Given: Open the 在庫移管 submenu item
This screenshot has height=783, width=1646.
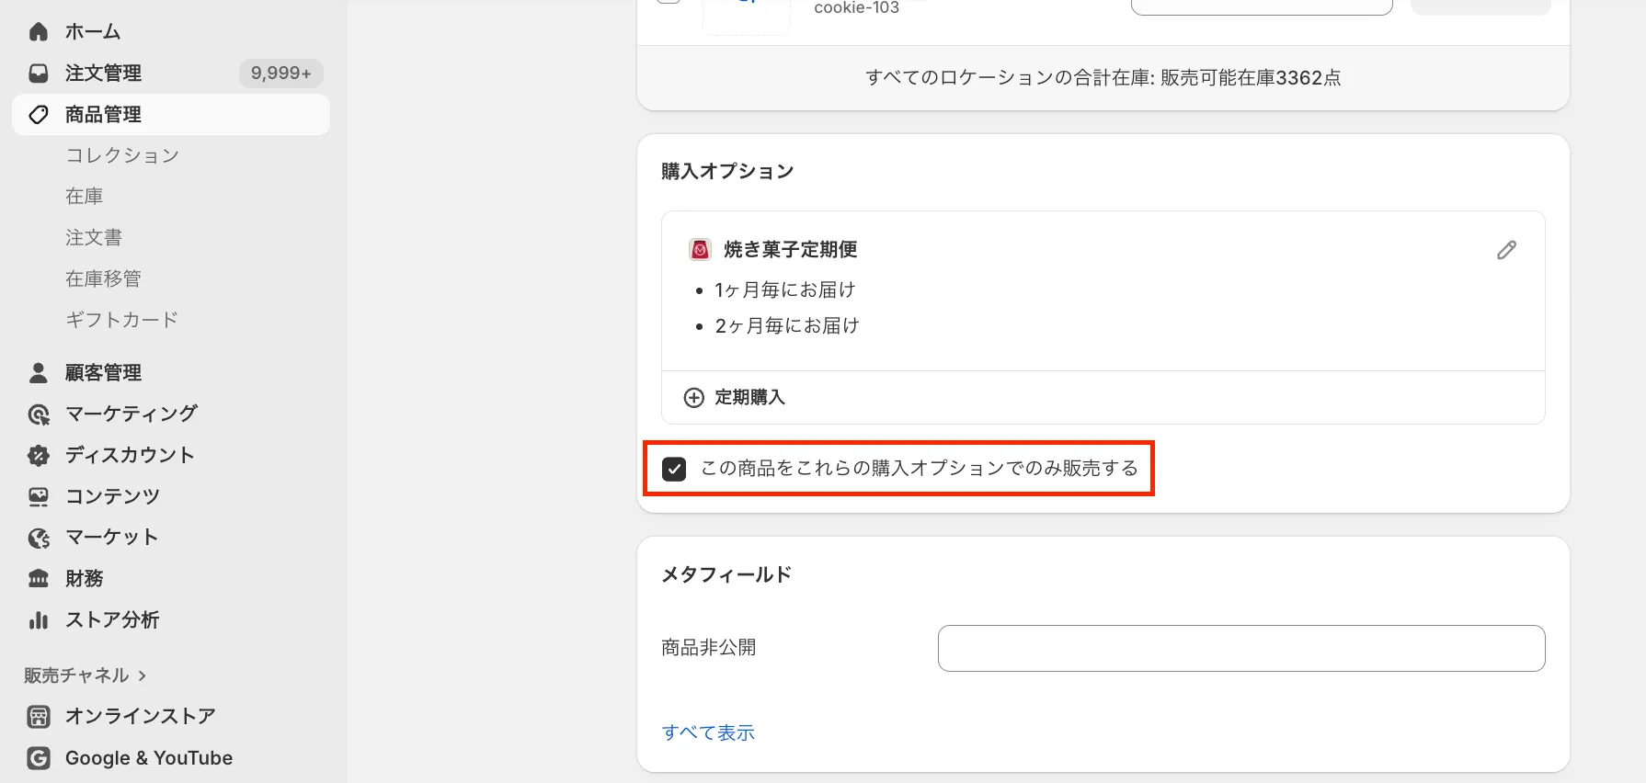Looking at the screenshot, I should [103, 278].
